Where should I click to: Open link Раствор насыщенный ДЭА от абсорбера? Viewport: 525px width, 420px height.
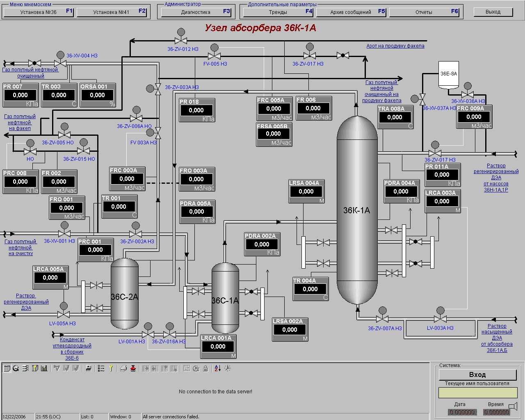(497, 338)
